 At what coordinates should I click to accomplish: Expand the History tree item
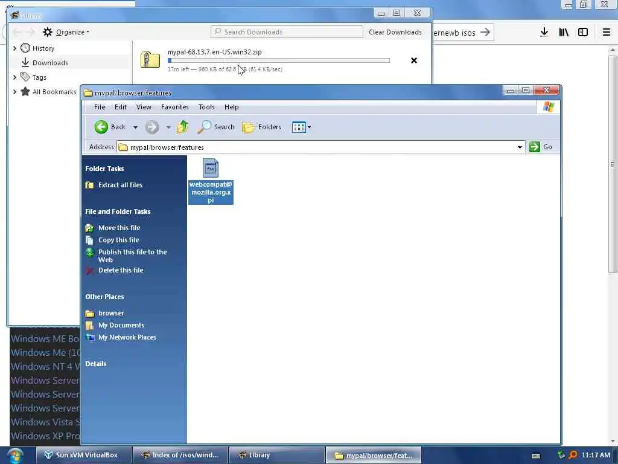(x=14, y=48)
